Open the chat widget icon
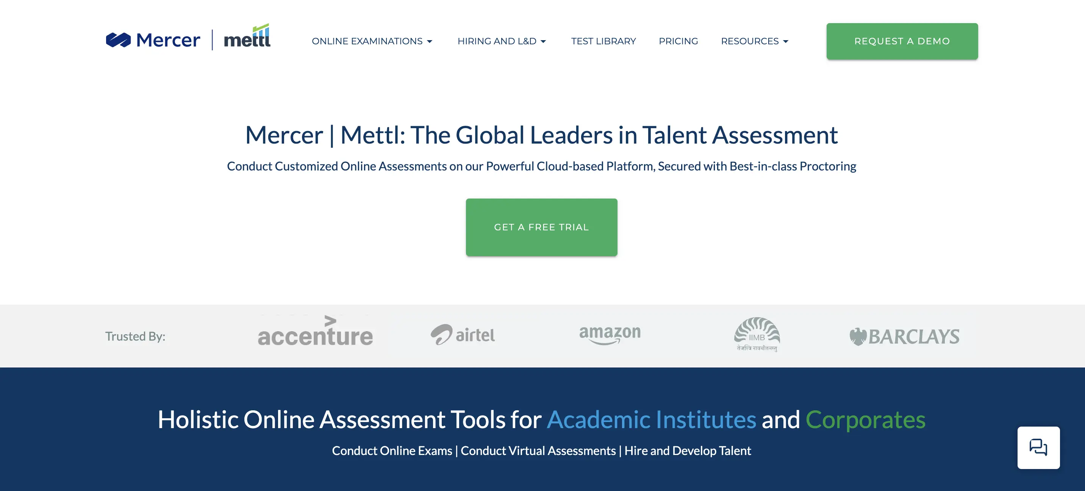The width and height of the screenshot is (1085, 491). [1038, 447]
